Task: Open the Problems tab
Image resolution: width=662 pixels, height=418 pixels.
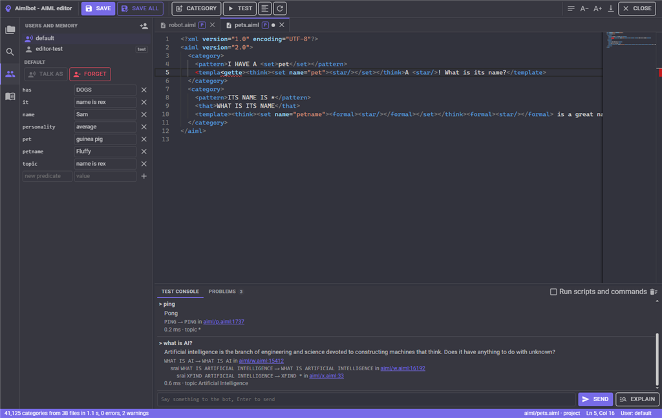Action: coord(226,292)
